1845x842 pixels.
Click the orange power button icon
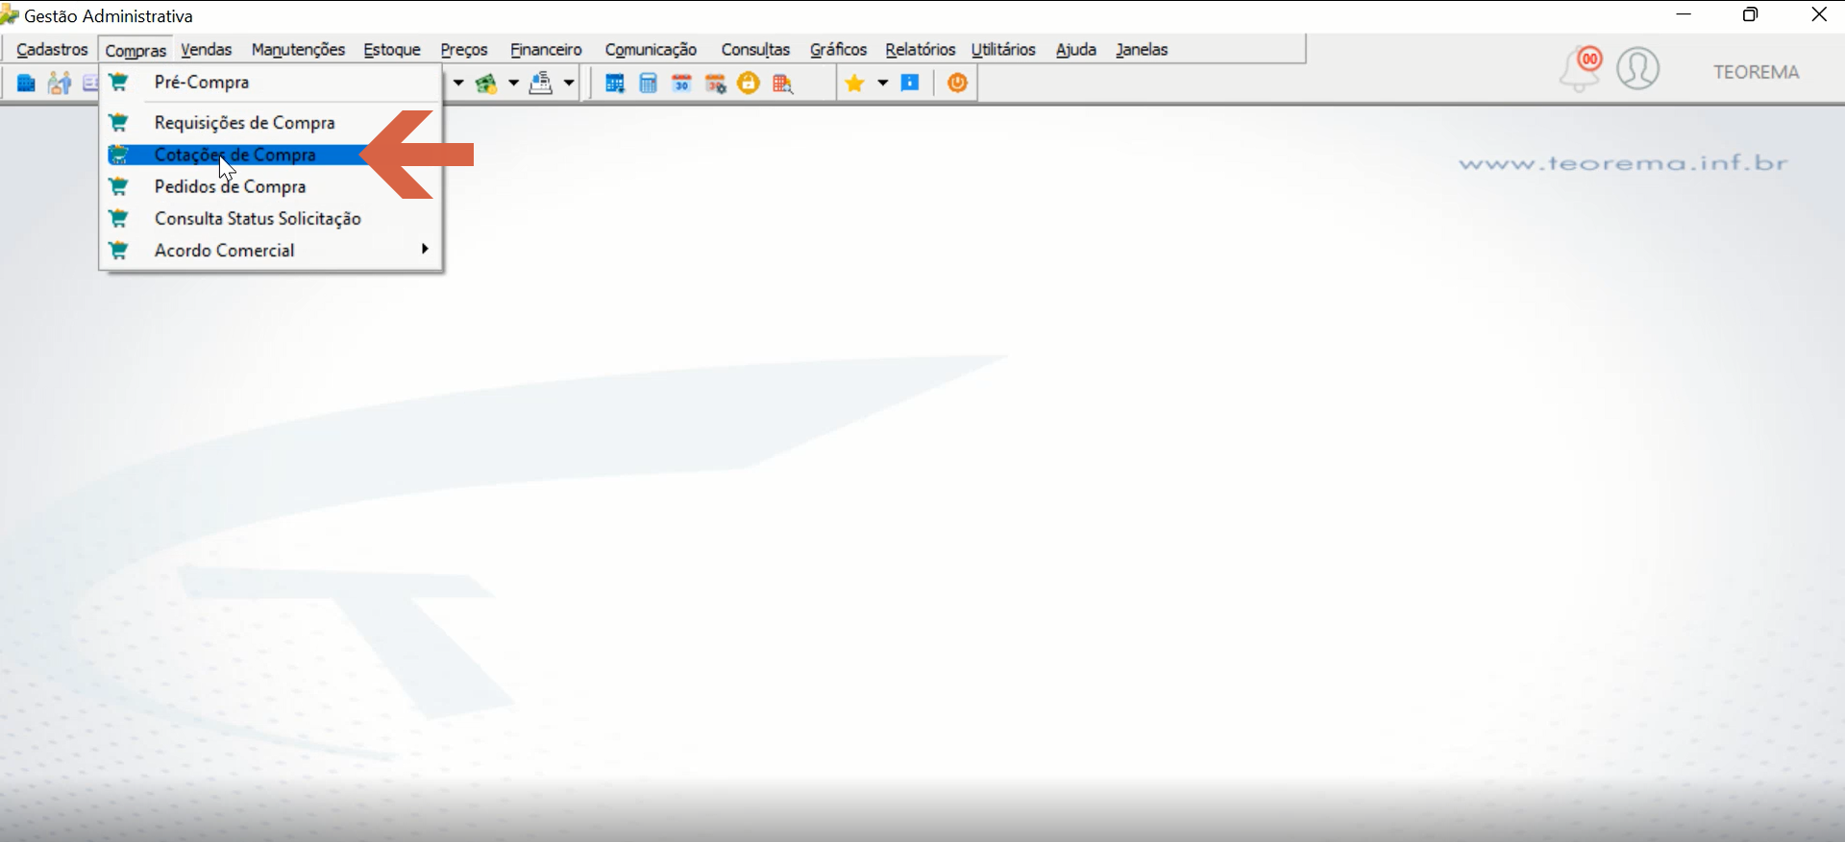(x=957, y=84)
